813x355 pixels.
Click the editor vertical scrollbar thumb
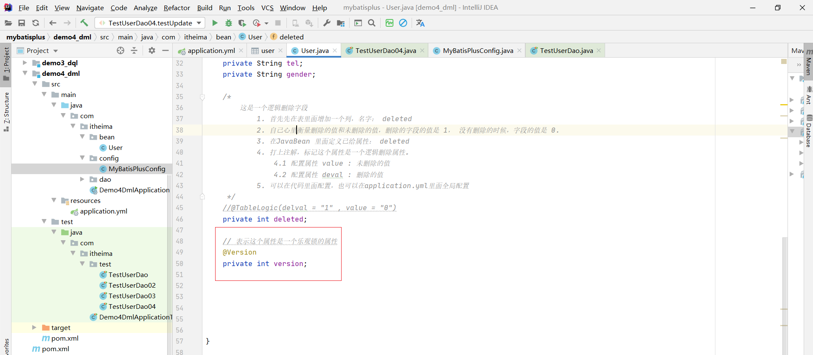click(x=785, y=296)
